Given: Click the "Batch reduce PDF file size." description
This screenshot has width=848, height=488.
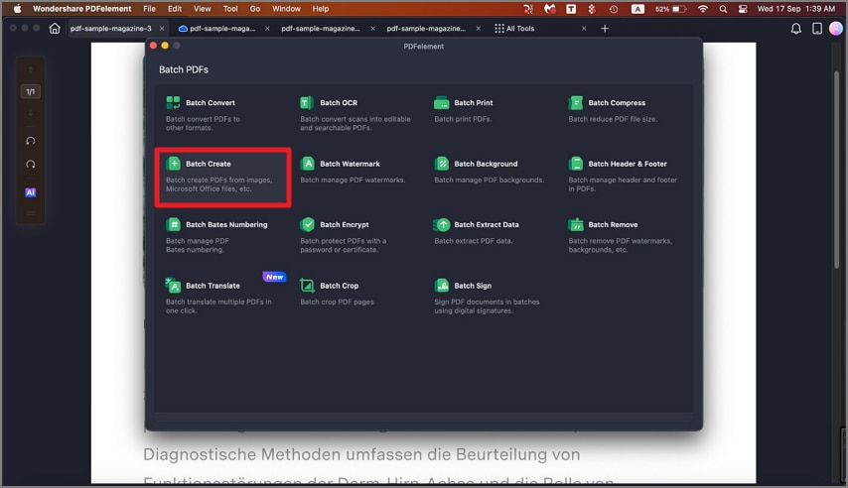Looking at the screenshot, I should (x=613, y=119).
